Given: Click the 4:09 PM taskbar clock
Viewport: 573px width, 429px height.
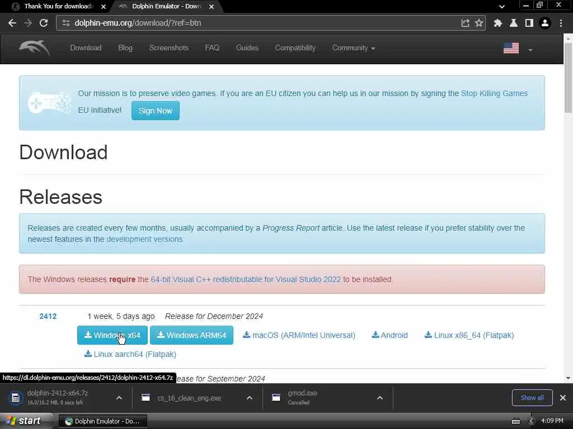Looking at the screenshot, I should pyautogui.click(x=552, y=421).
